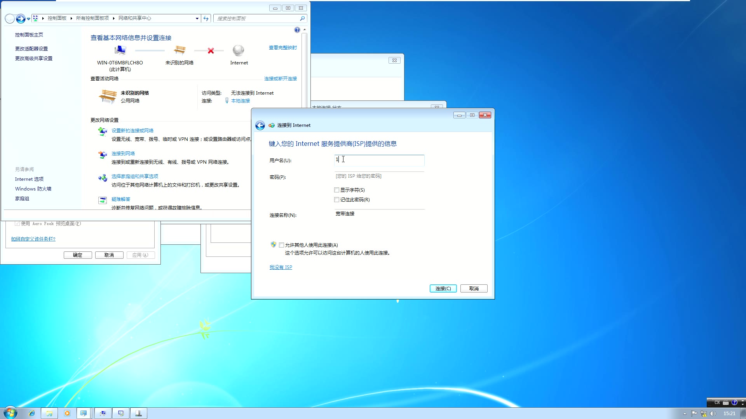The image size is (746, 419).
Task: Click the volume speaker icon in system tray
Action: tap(713, 414)
